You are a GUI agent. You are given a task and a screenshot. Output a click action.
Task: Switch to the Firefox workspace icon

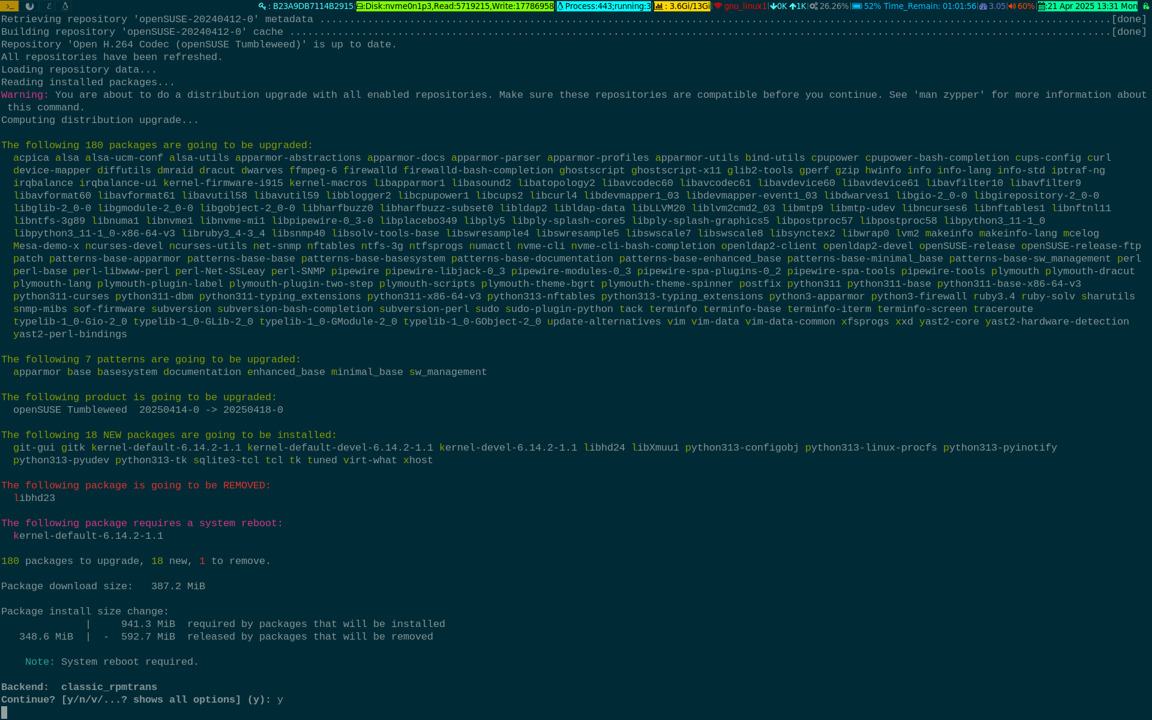29,6
